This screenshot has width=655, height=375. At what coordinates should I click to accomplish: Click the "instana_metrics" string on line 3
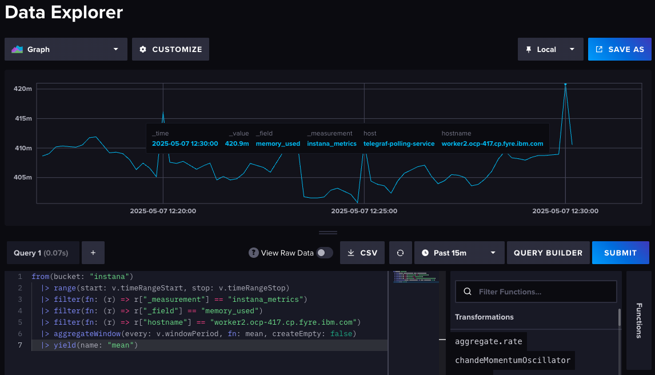265,300
